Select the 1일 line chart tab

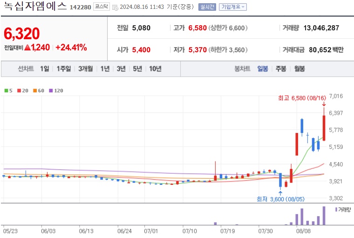pos(44,69)
